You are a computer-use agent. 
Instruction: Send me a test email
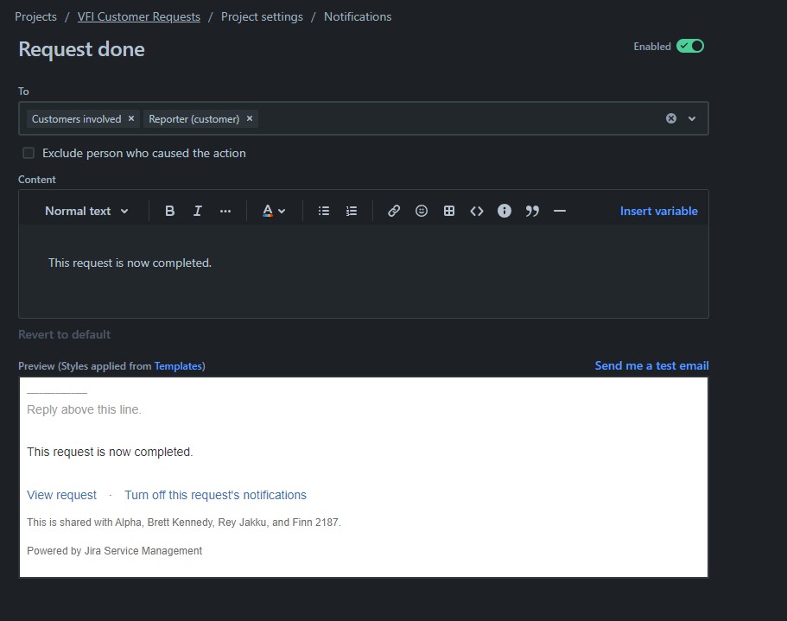(x=651, y=365)
